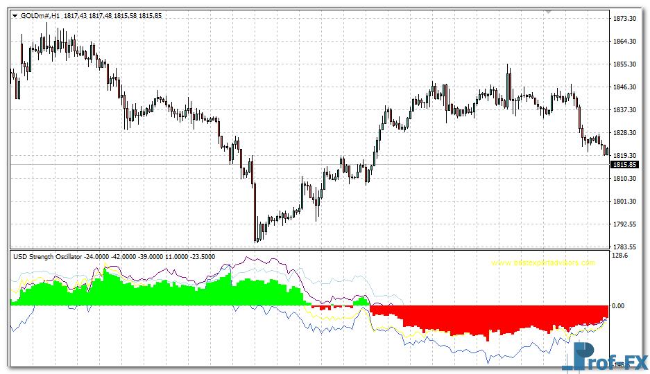Click the 1783.55 price scale label
Viewport: 650px width, 374px height.
pos(625,247)
